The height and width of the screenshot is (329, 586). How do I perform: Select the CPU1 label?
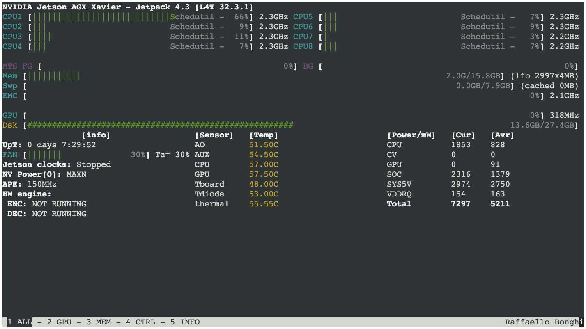pos(12,17)
